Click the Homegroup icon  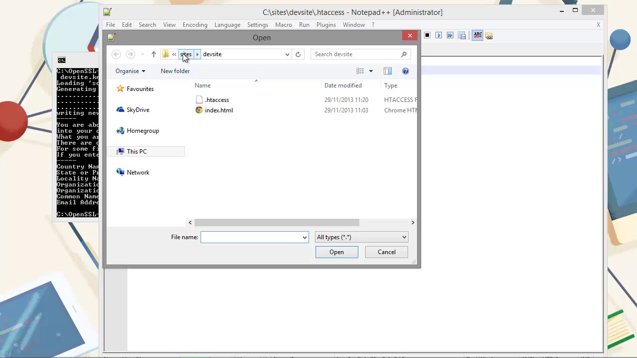click(120, 130)
